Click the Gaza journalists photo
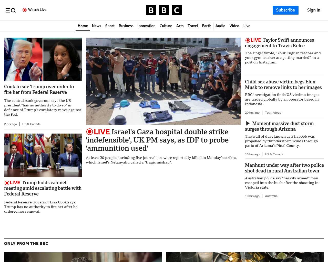The width and height of the screenshot is (328, 262). [x=163, y=81]
